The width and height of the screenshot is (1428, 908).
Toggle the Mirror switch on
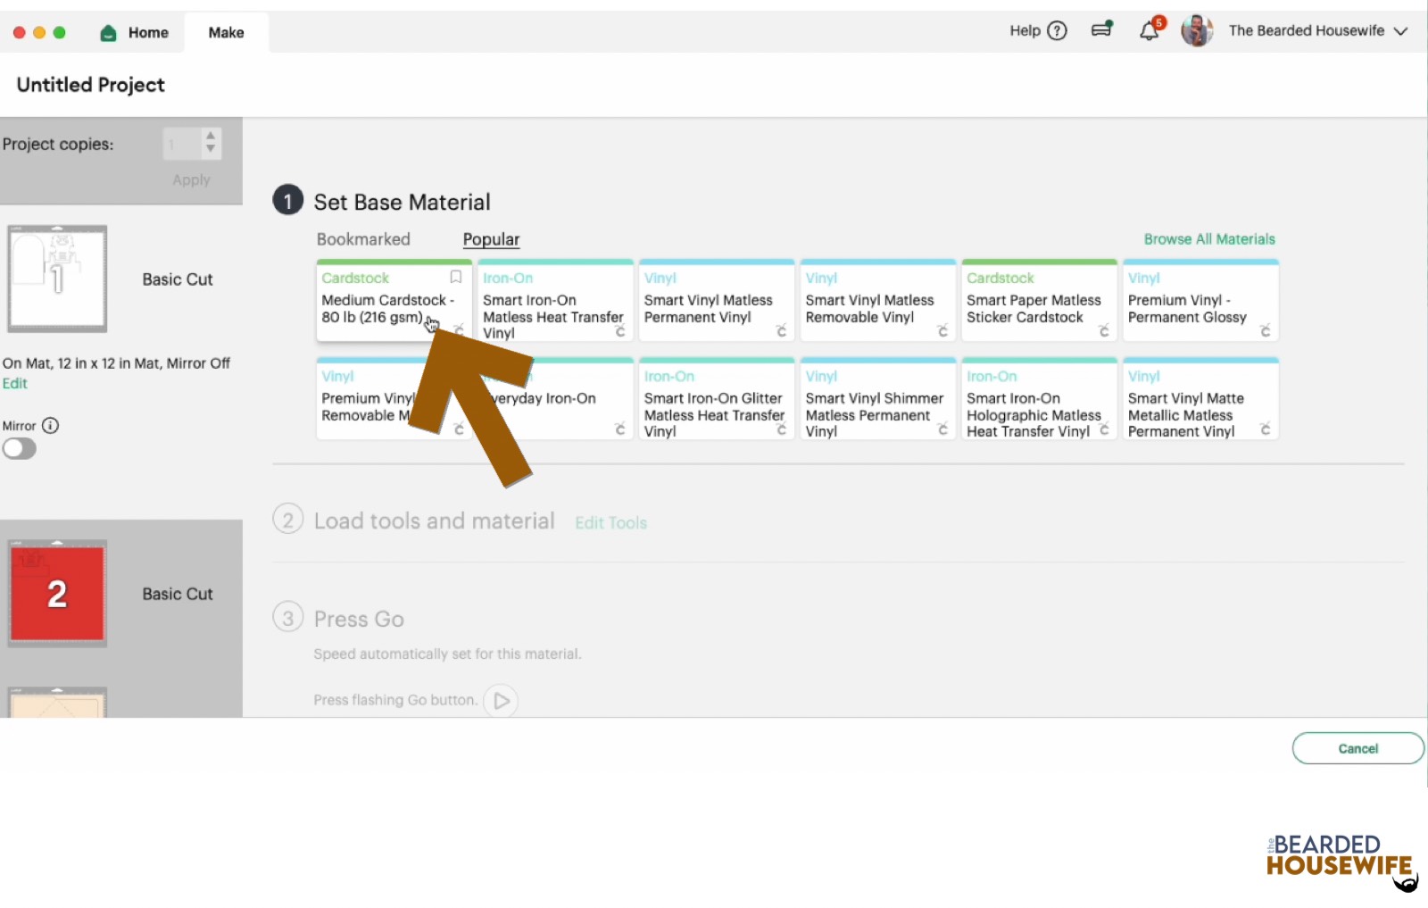tap(20, 448)
